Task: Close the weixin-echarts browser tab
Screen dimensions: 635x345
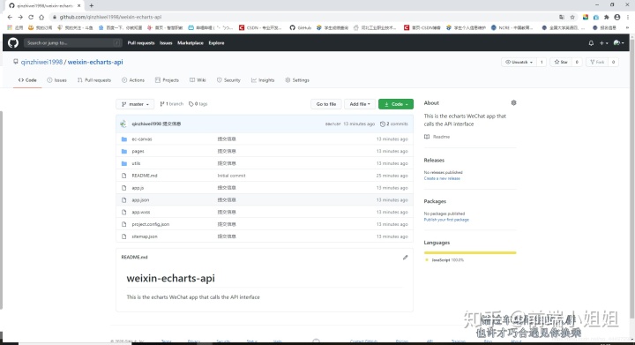Action: click(79, 5)
